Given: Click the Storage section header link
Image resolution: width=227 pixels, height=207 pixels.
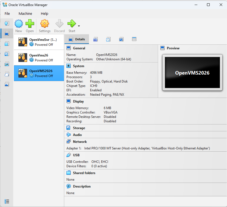Looking at the screenshot, I should (79, 128).
